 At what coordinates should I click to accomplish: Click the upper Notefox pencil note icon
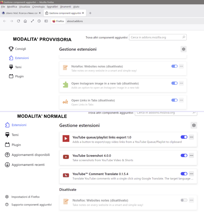pyautogui.click(x=65, y=68)
